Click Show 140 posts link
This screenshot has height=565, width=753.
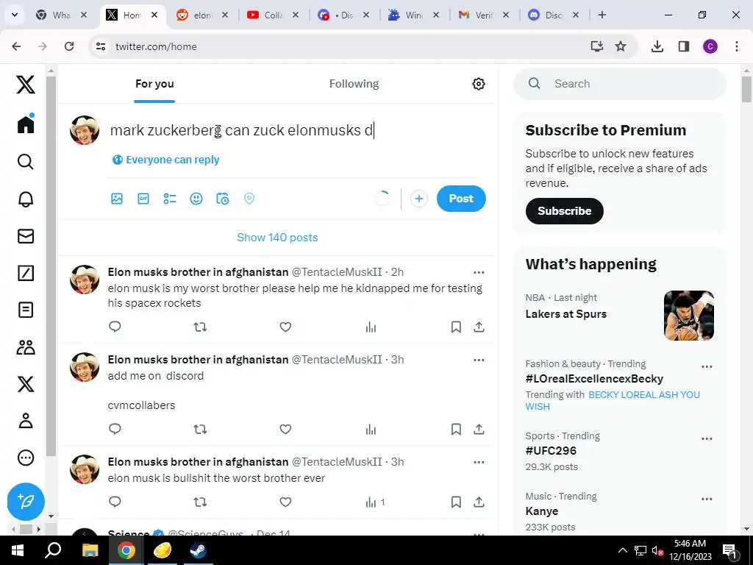coord(277,238)
